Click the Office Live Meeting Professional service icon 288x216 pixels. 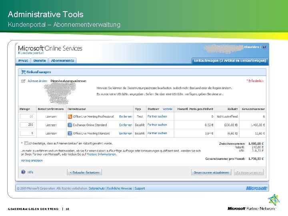(70, 116)
